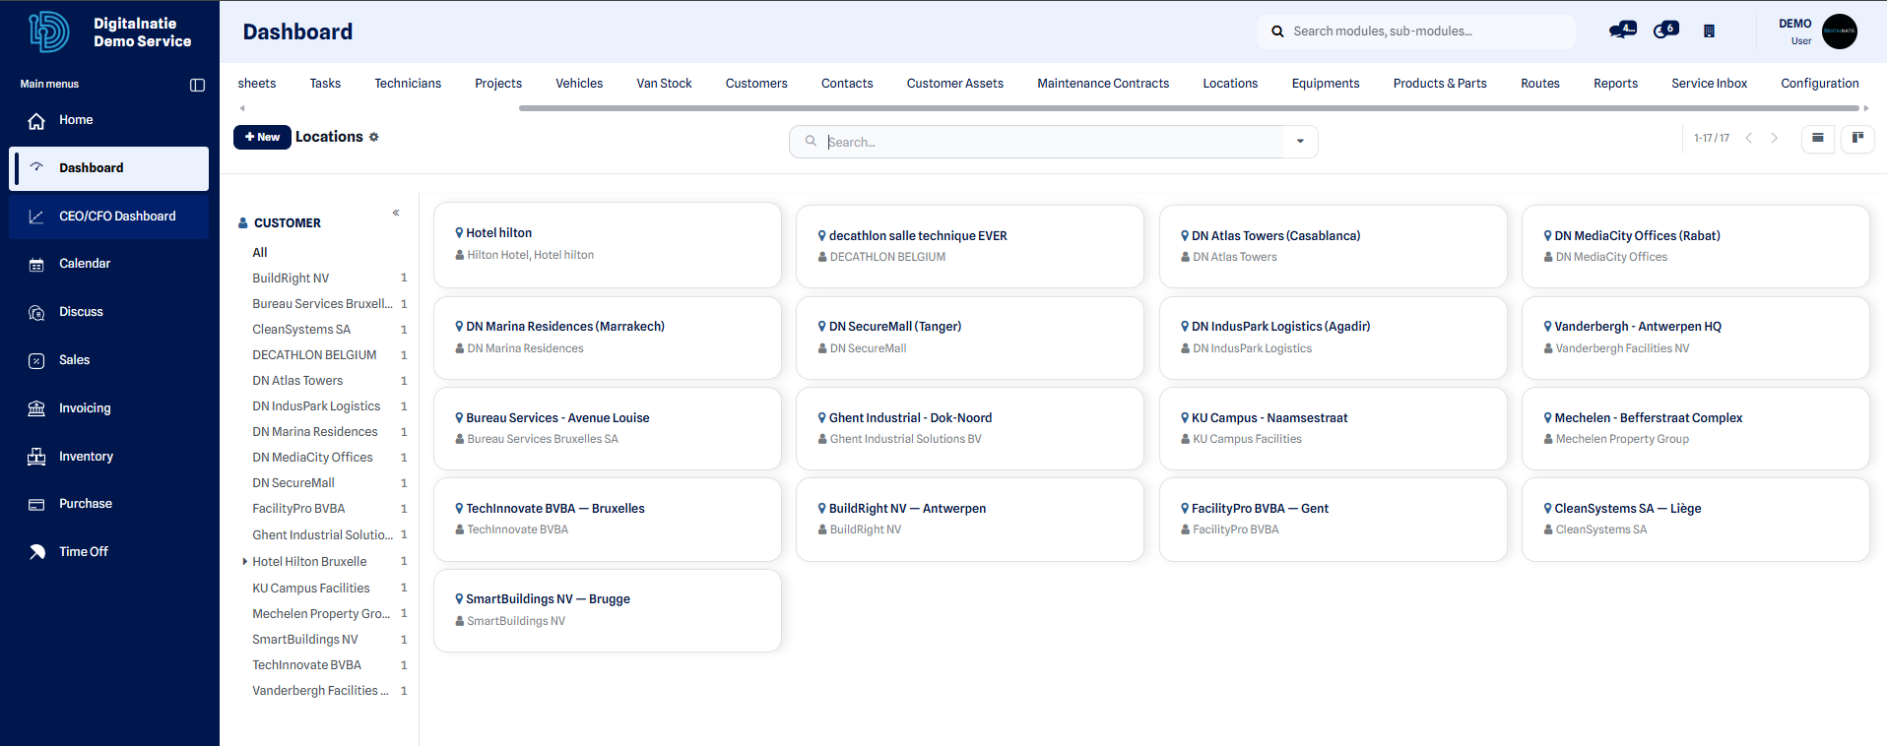This screenshot has width=1887, height=746.
Task: Open CleanSystems SA — Liège card
Action: click(x=1696, y=520)
